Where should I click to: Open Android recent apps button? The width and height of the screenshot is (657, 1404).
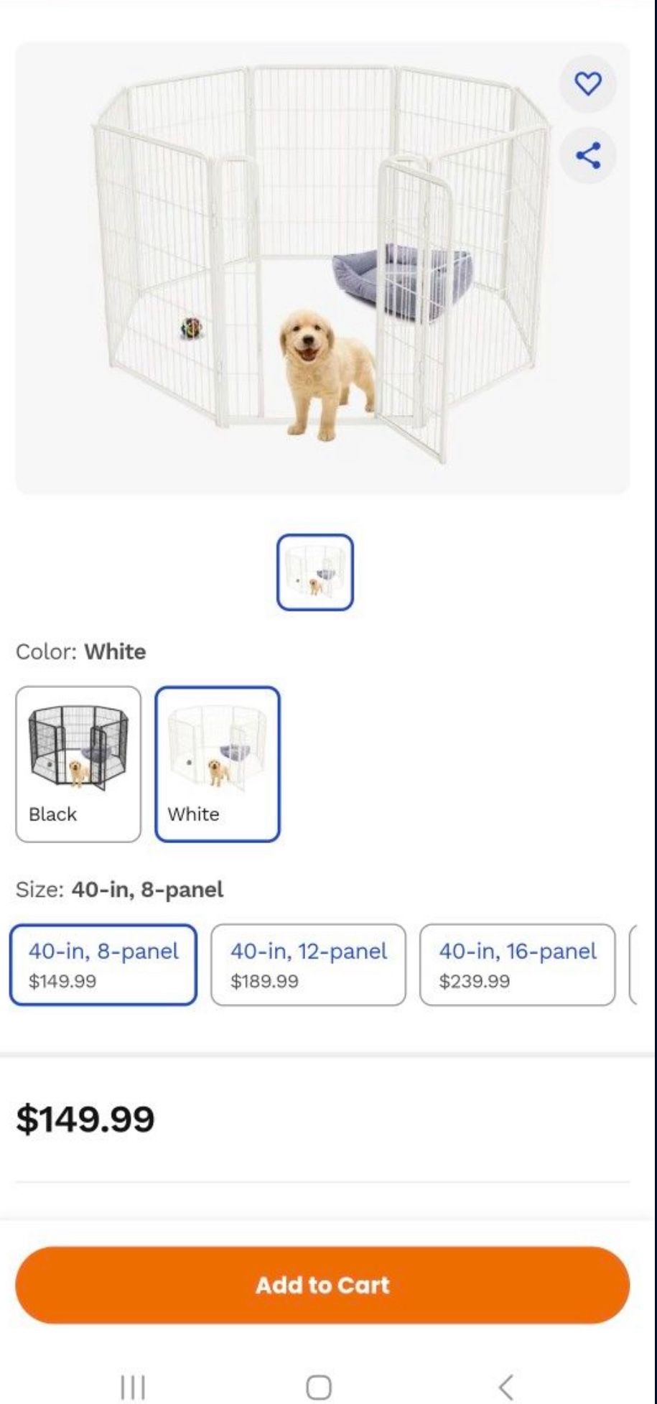(133, 1386)
